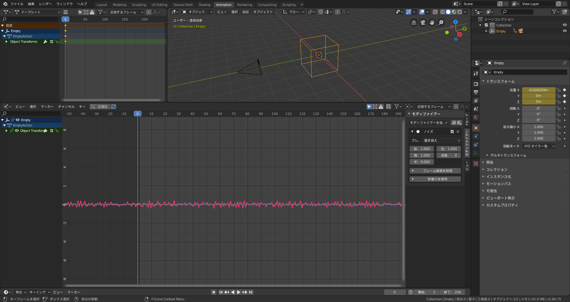The width and height of the screenshot is (570, 302).
Task: Remove the noise modifier with X button
Action: click(x=458, y=132)
